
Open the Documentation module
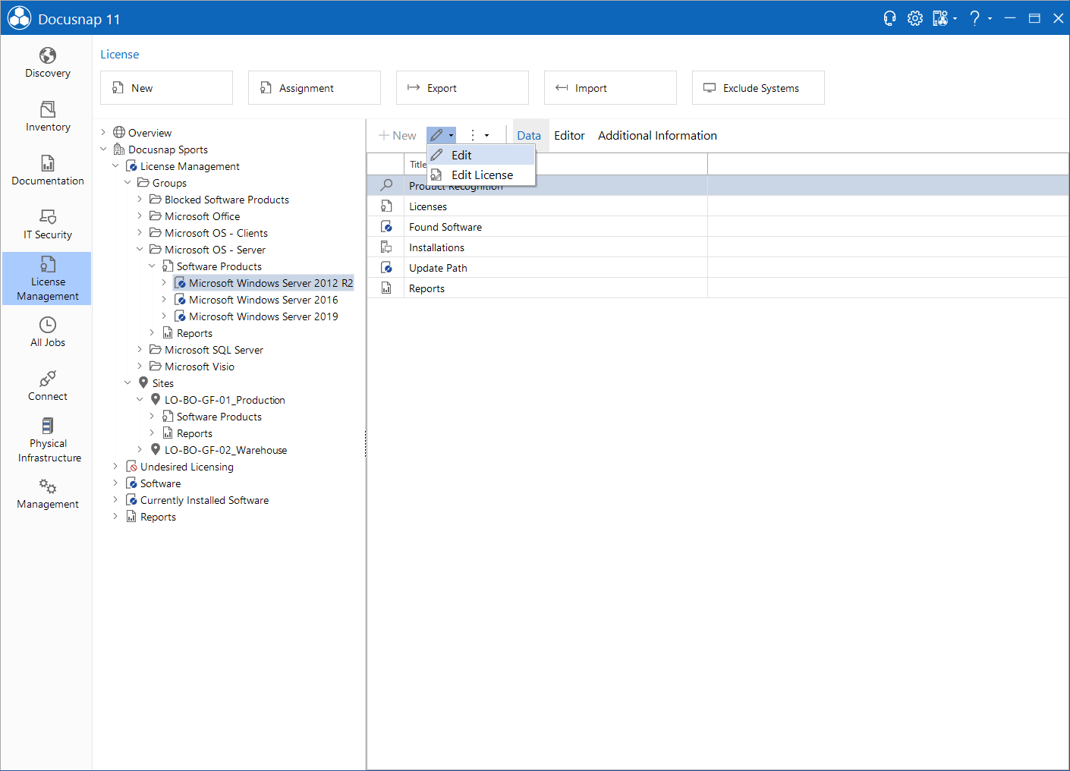tap(47, 171)
